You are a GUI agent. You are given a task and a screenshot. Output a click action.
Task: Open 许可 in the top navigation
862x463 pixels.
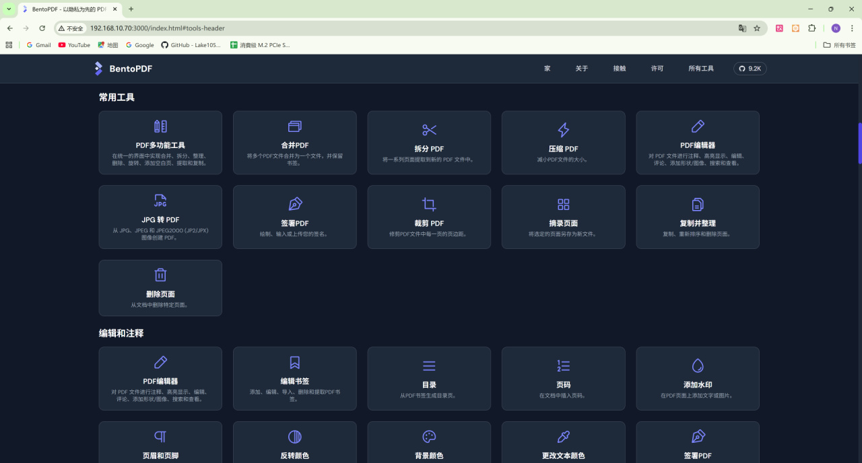(x=657, y=69)
